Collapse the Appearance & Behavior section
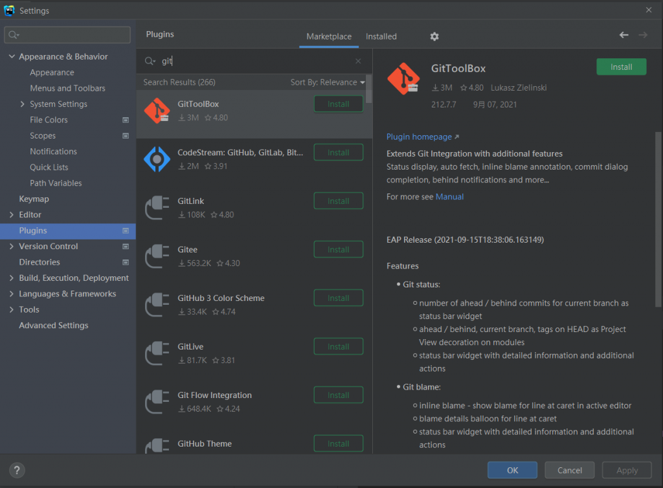Viewport: 663px width, 488px height. (12, 56)
